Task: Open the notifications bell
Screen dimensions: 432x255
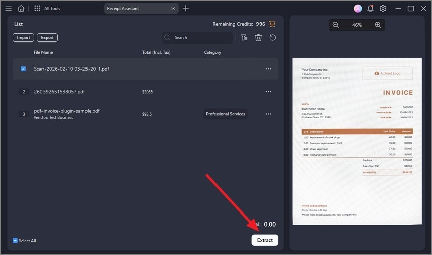Action: [371, 9]
